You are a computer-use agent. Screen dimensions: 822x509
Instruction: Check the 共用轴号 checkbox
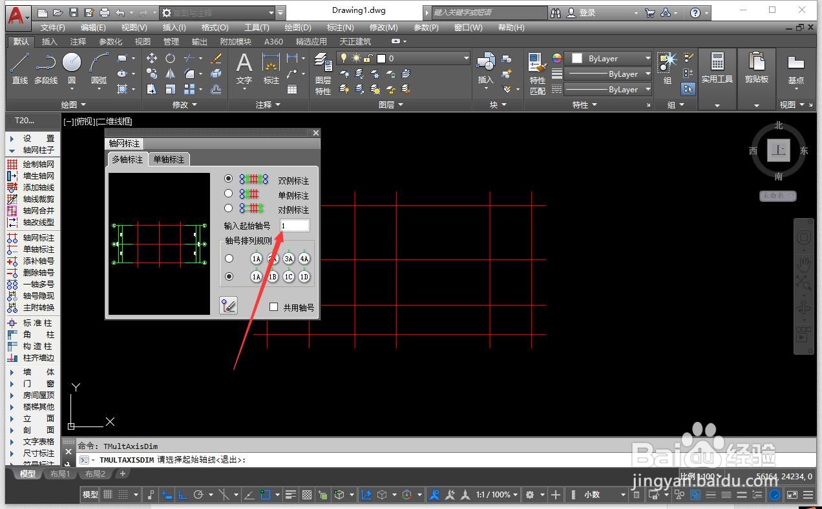[x=273, y=307]
